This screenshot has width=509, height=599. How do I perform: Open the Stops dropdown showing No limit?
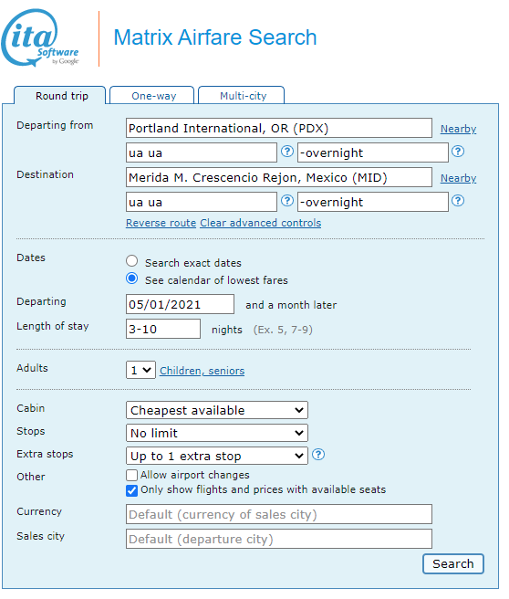pos(217,433)
